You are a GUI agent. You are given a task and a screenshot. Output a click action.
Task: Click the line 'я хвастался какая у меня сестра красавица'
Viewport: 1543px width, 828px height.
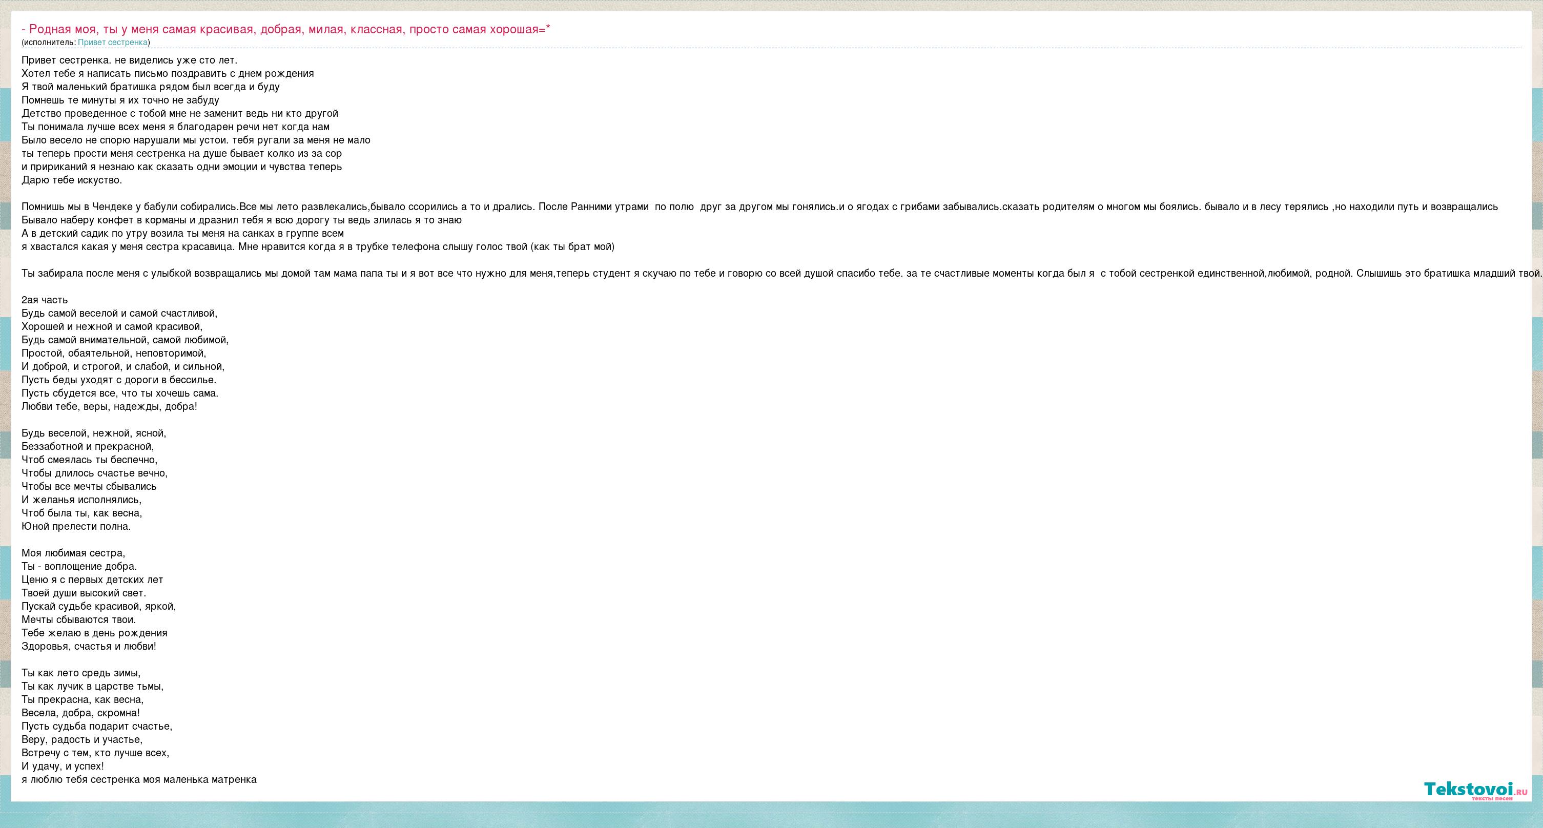(x=318, y=246)
